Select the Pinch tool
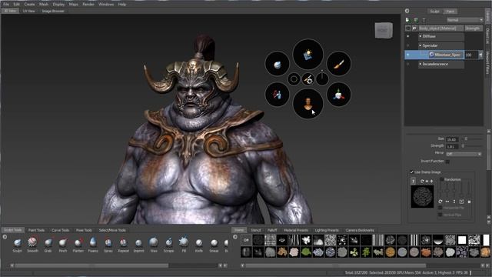 [x=63, y=245]
